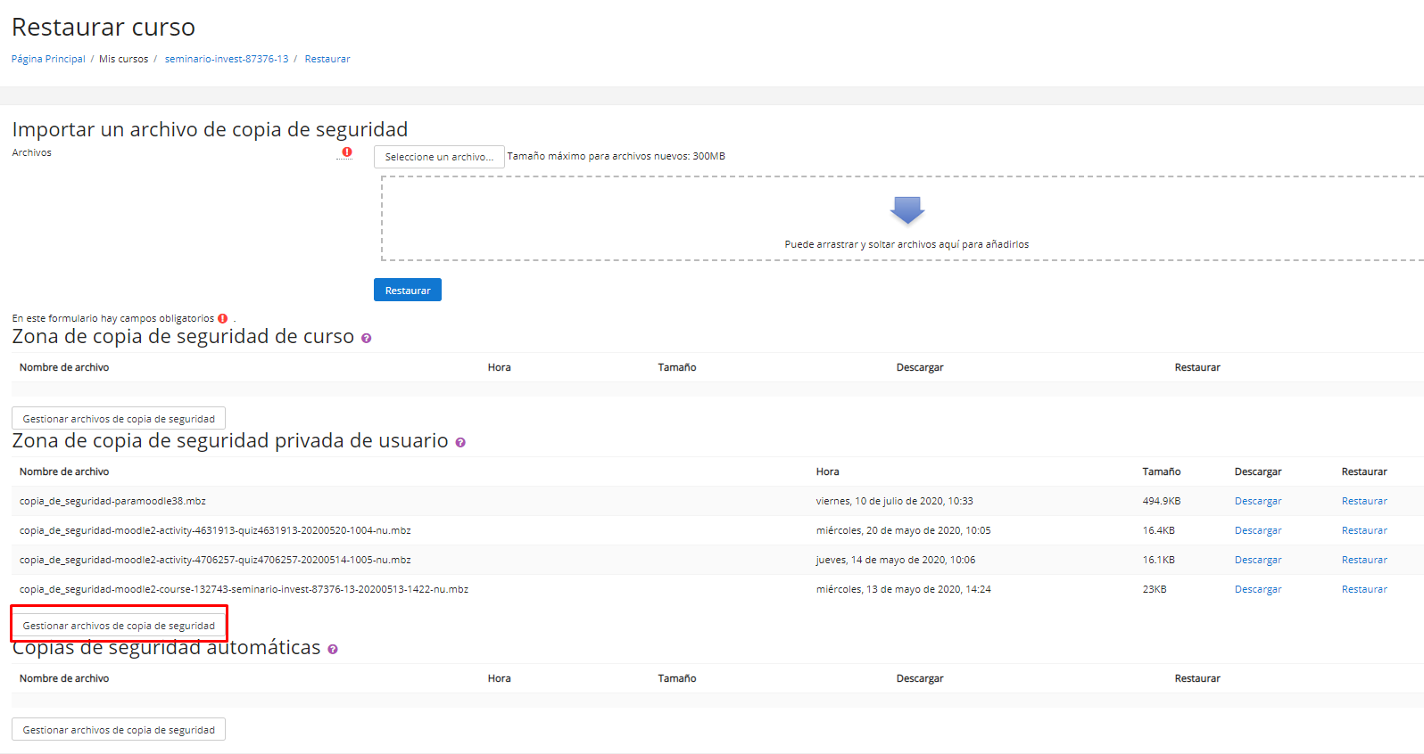Manage backup files under automatic backups
1424x754 pixels.
[x=119, y=730]
